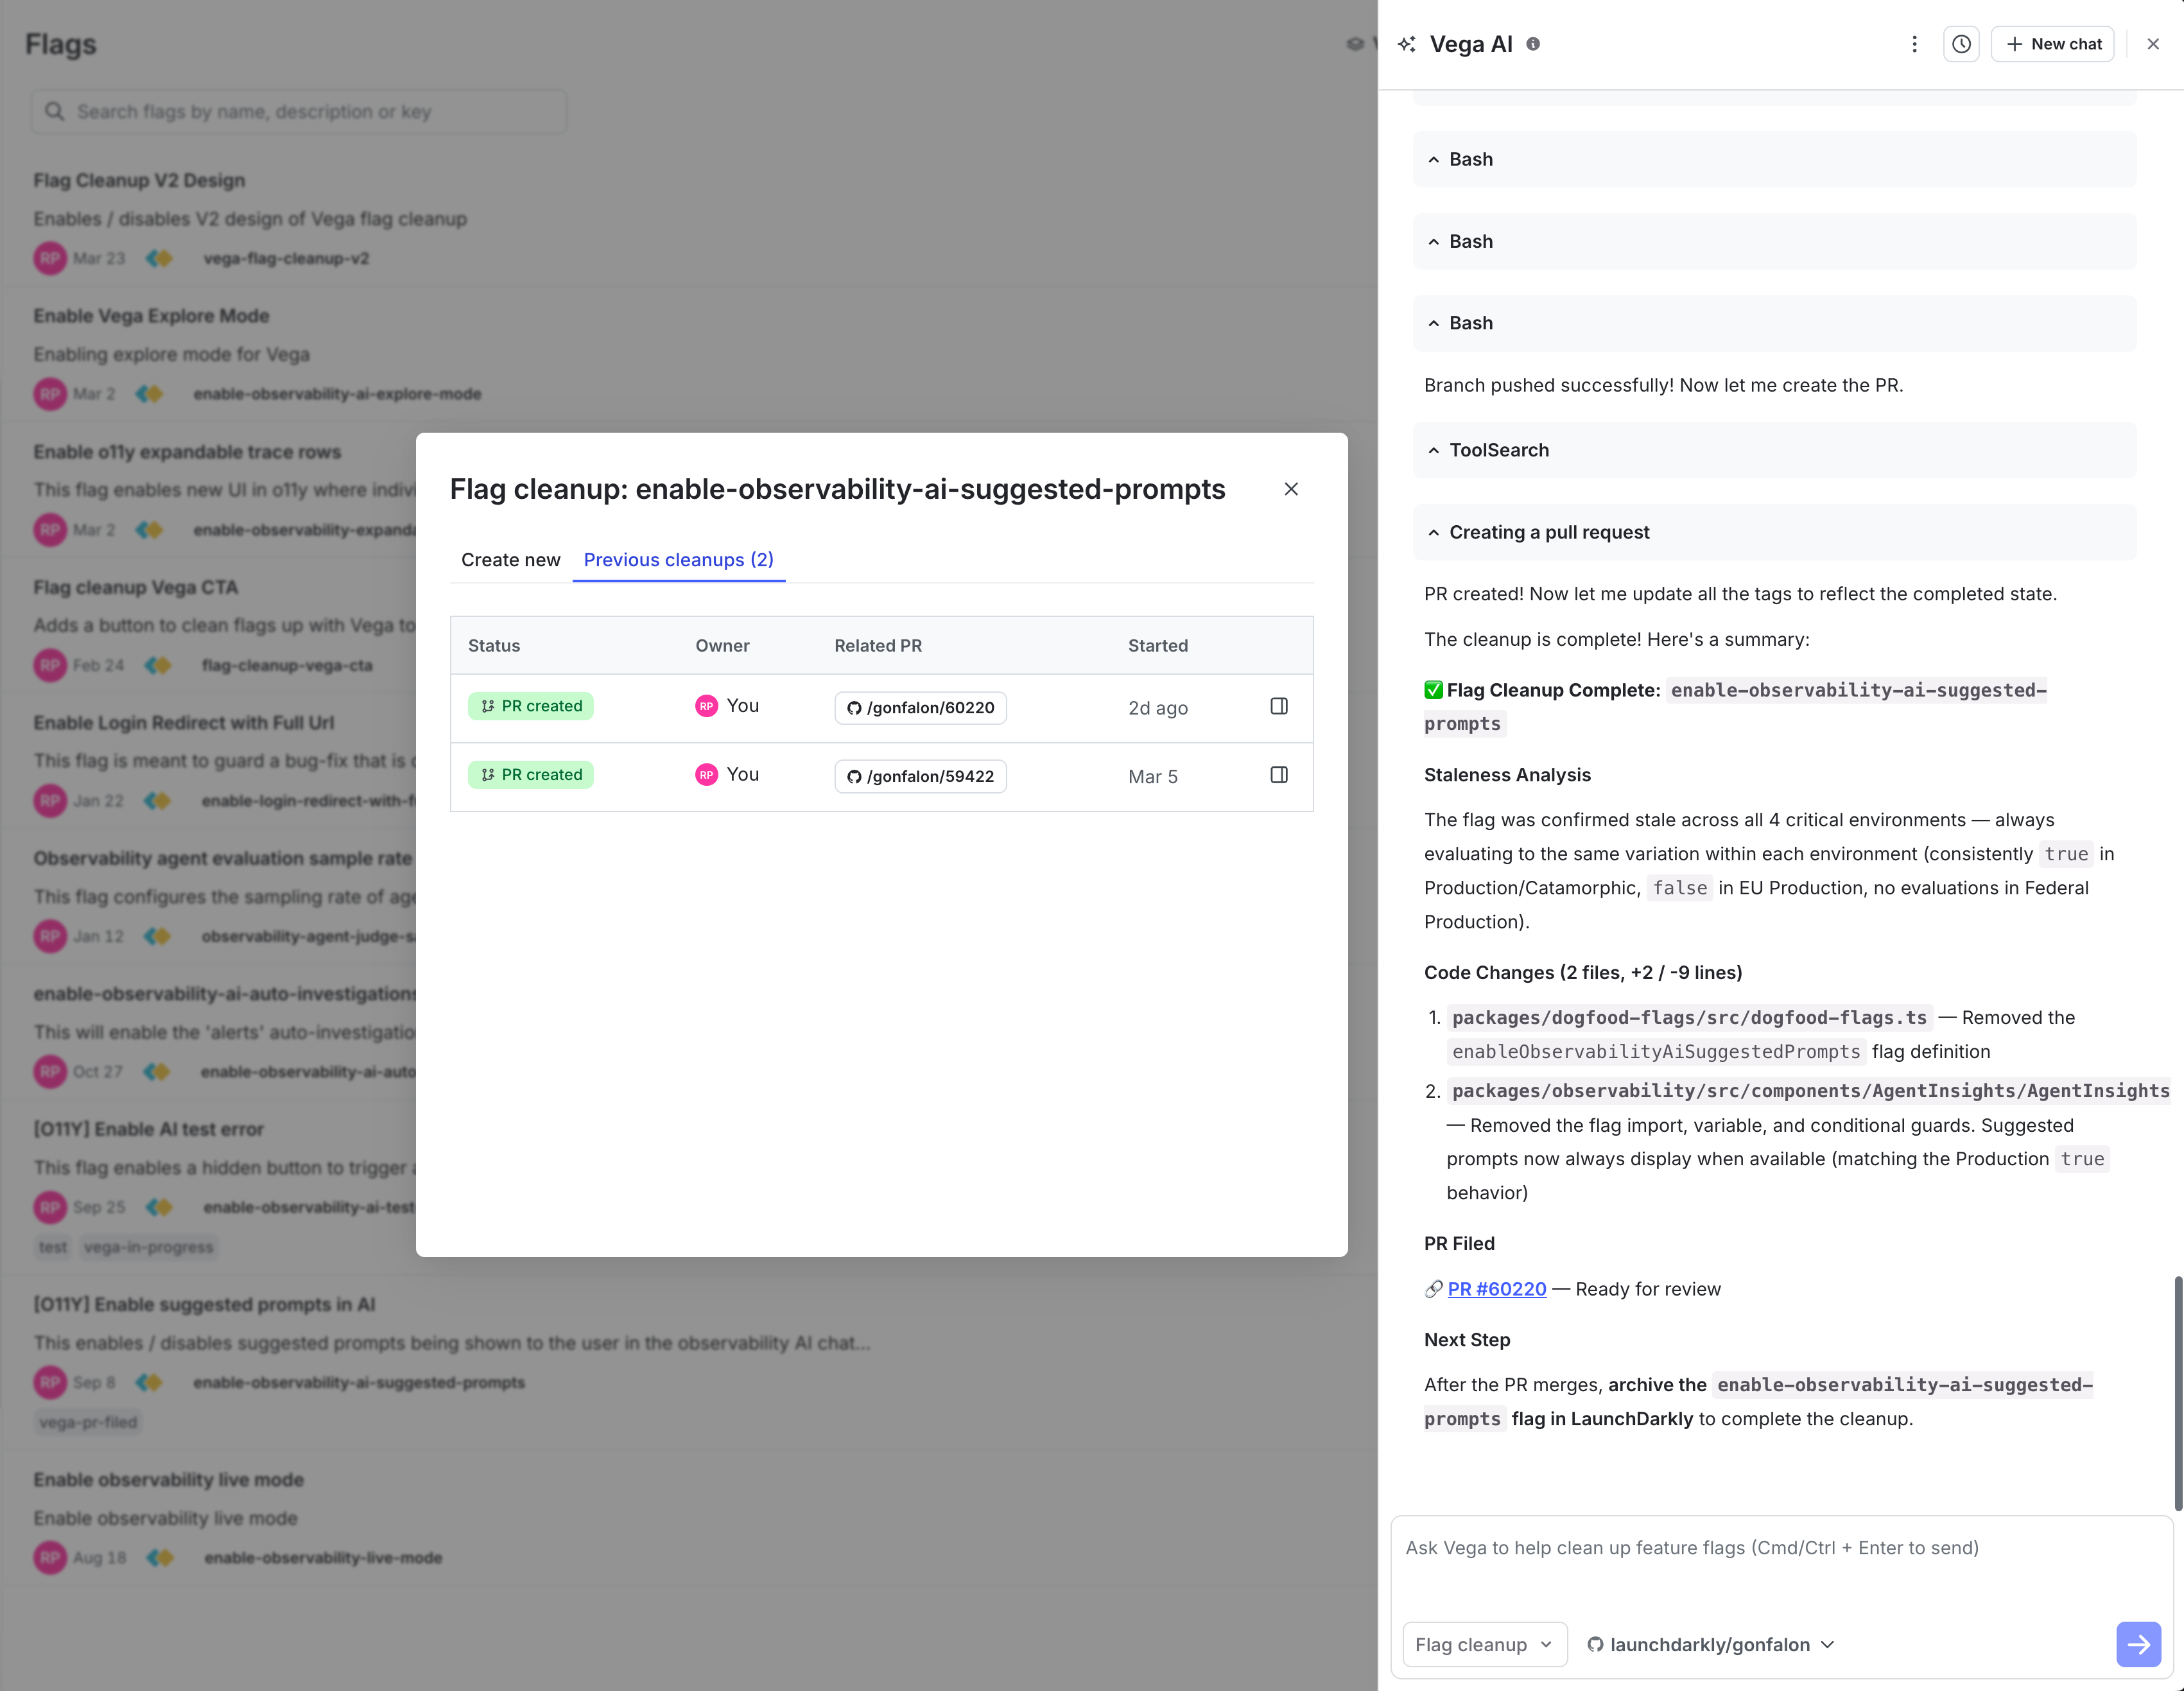The height and width of the screenshot is (1691, 2184).
Task: Open chat history clock icon
Action: pyautogui.click(x=1961, y=44)
